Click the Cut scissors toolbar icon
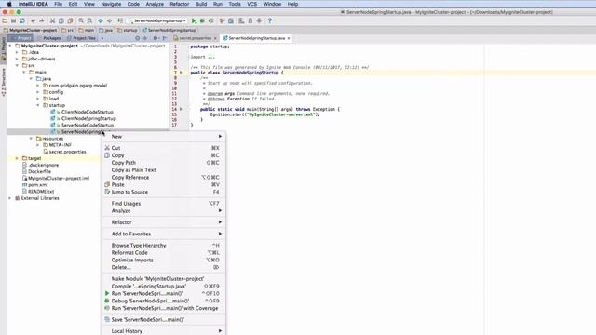The height and width of the screenshot is (335, 596). (52, 20)
